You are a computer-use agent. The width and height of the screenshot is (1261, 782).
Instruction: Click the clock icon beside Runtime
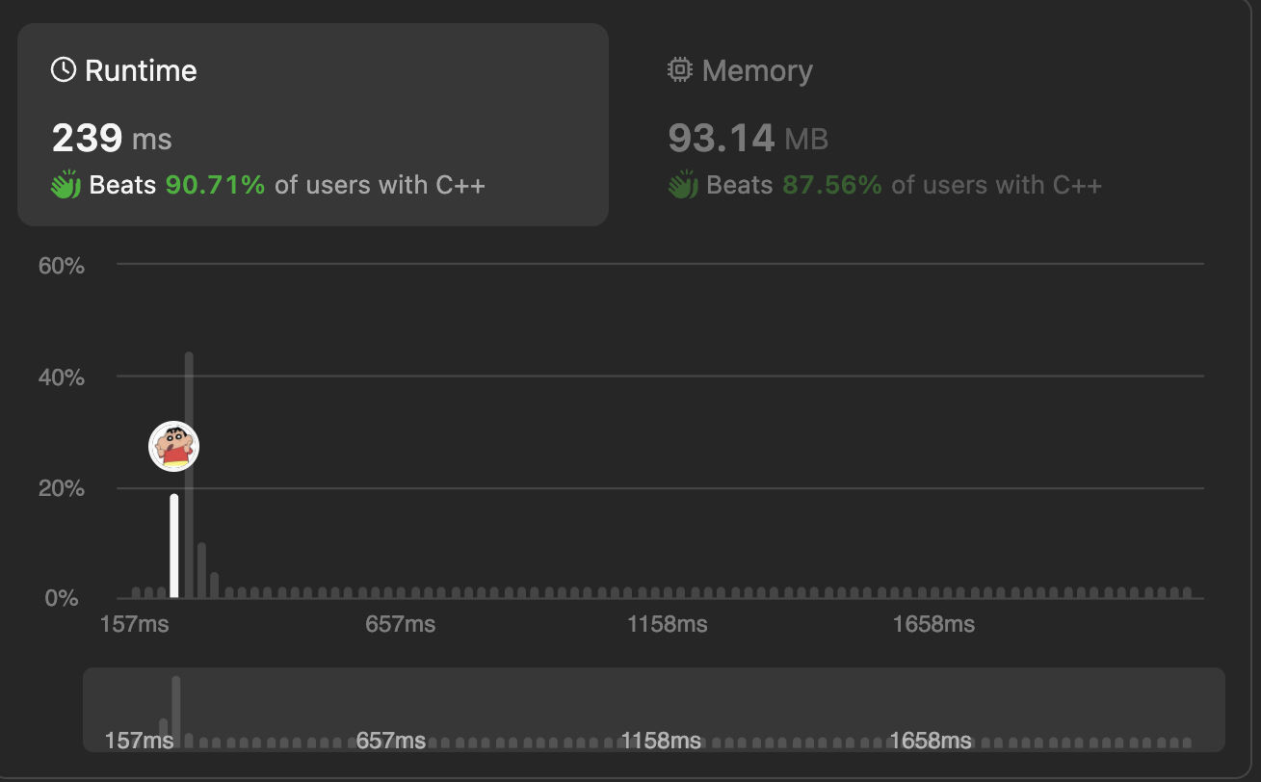tap(64, 70)
